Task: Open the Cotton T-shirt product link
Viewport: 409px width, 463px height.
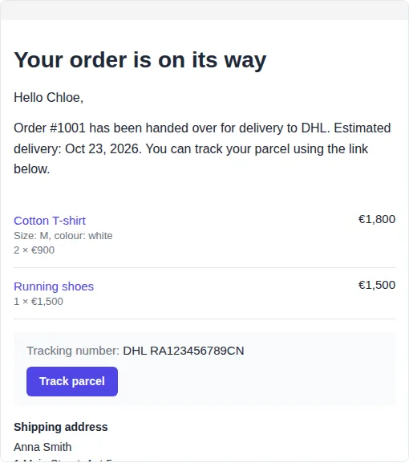Action: [50, 221]
